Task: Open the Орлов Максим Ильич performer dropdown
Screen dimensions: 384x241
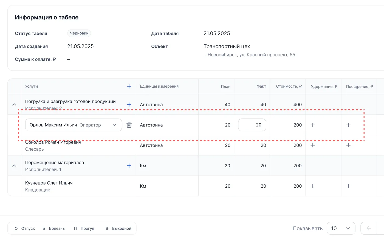Action: coord(74,125)
